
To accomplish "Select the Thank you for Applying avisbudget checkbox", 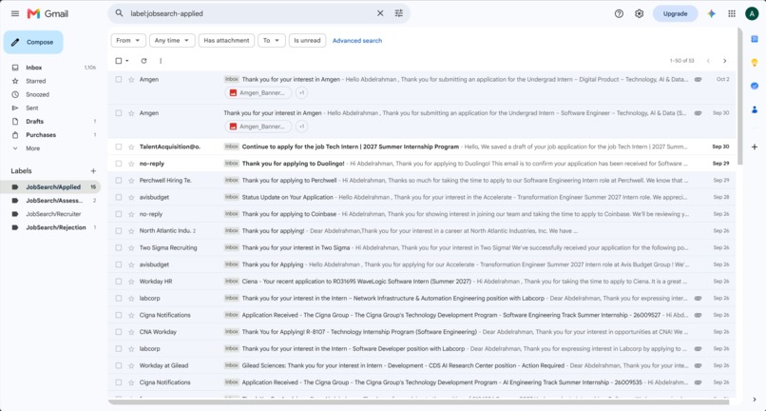I will coord(118,264).
